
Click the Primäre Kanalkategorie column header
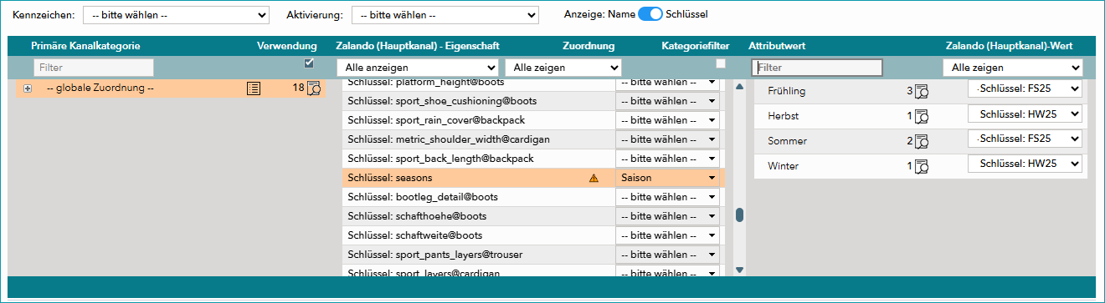click(85, 46)
